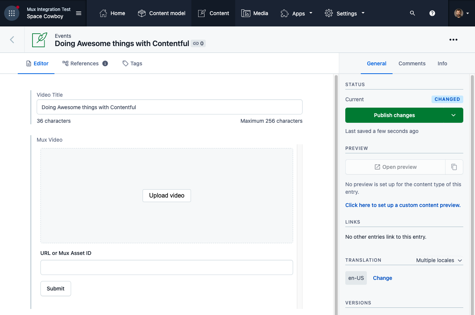Expand the Apps dropdown arrow
The image size is (475, 315).
coord(311,13)
